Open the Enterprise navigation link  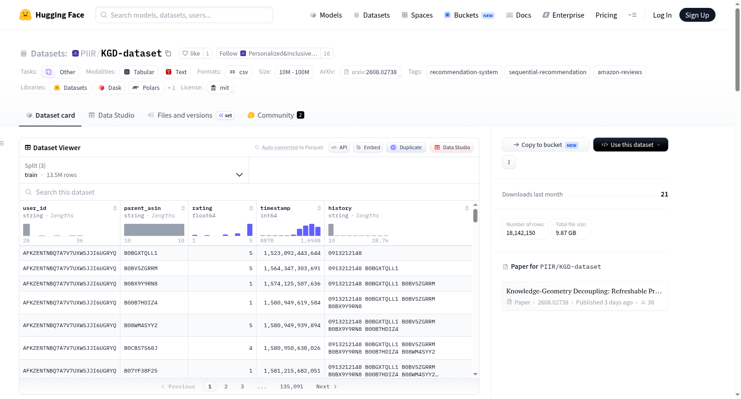pos(563,15)
